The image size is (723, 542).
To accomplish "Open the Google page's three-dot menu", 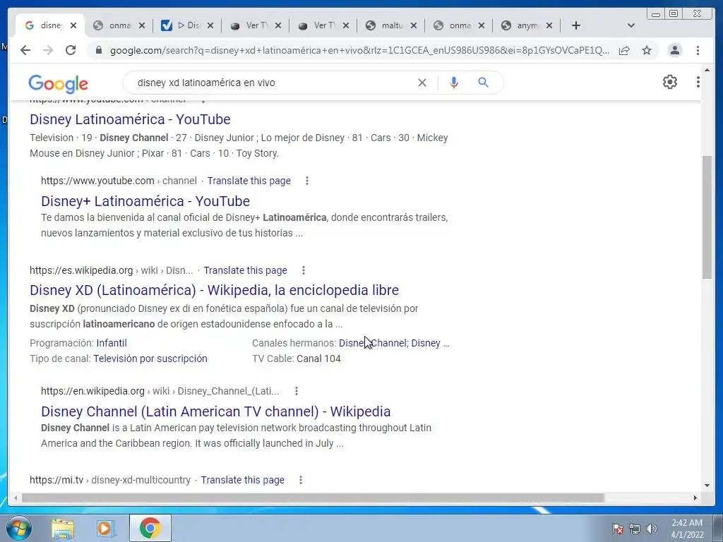I will (x=698, y=82).
